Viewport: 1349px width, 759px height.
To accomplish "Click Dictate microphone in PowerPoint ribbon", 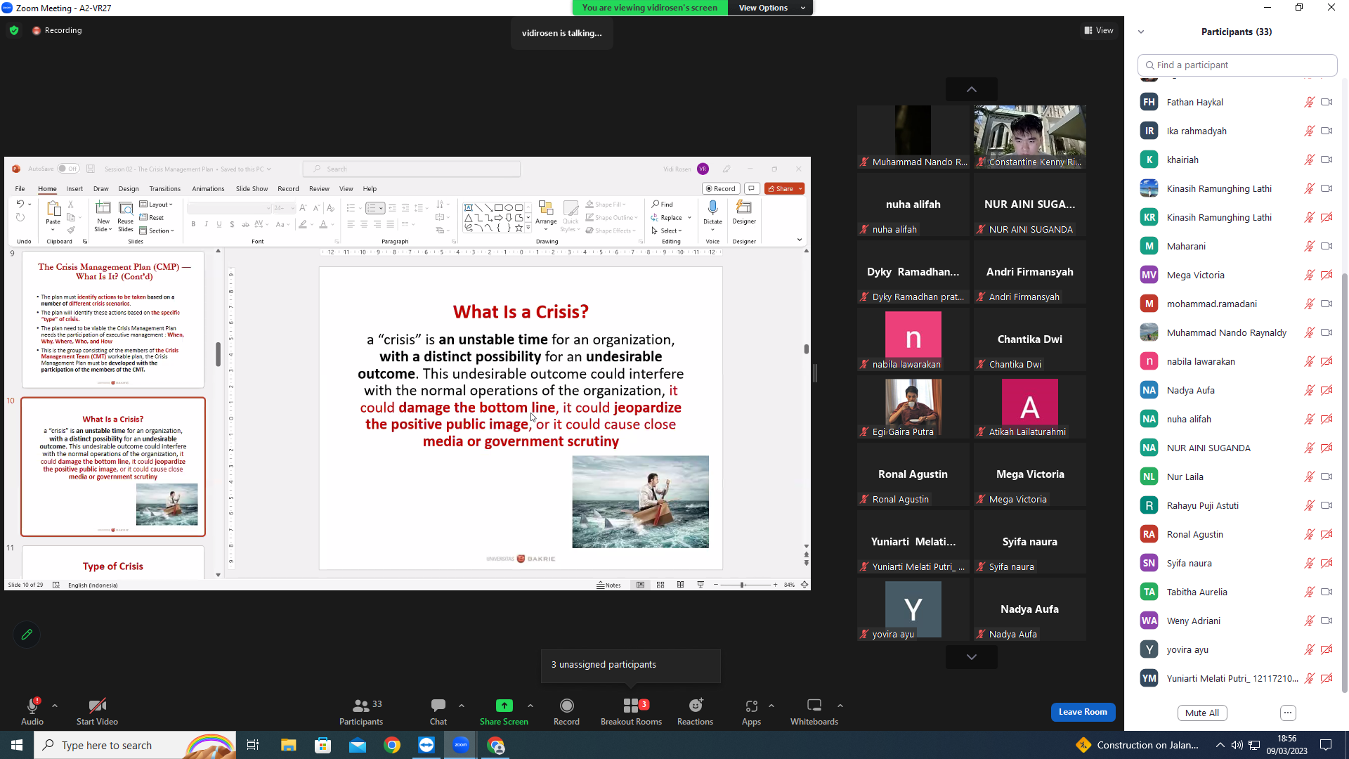I will 712,212.
